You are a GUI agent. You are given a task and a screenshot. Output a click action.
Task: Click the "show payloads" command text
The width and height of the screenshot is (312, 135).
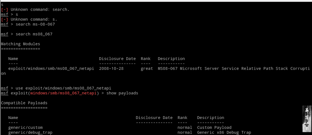point(122,93)
